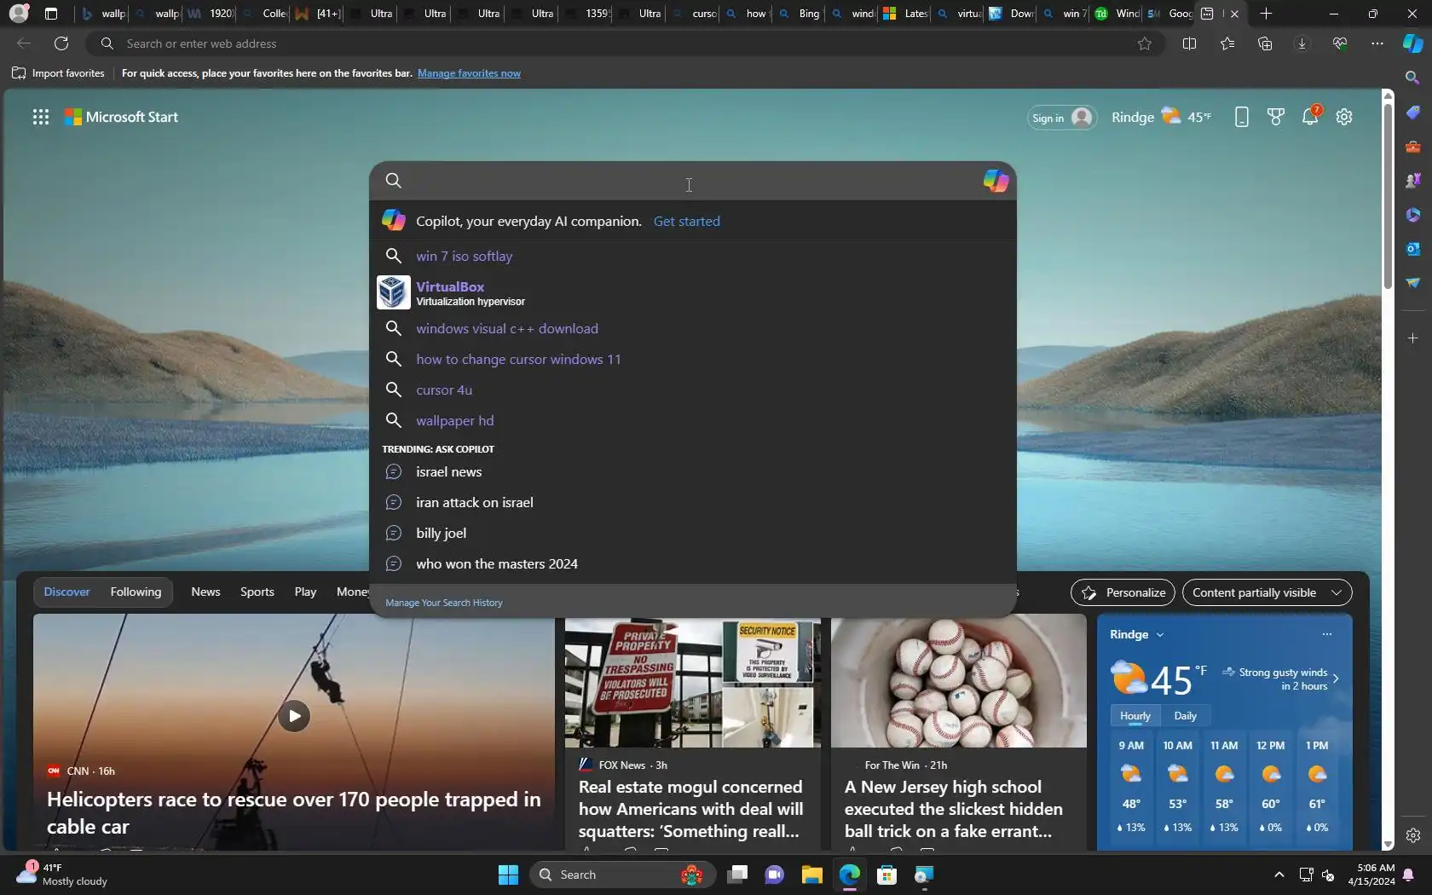
Task: Customize sidebar with the plus icon
Action: tap(1413, 338)
